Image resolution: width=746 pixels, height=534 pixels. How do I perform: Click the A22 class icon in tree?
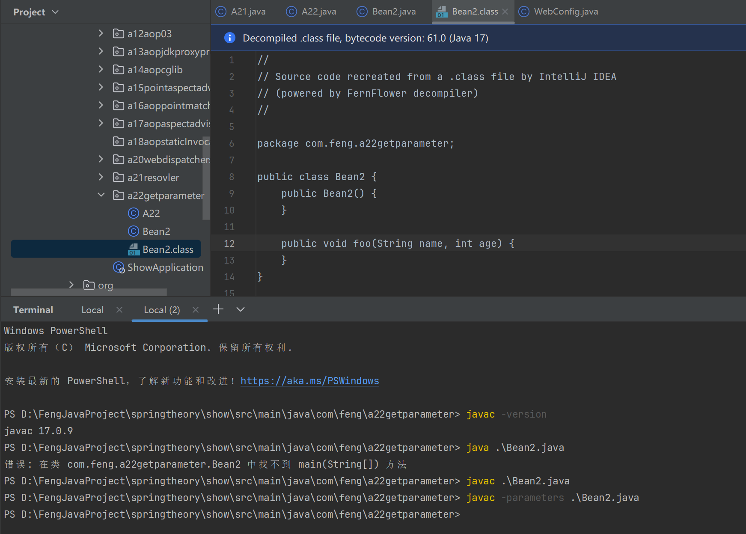click(134, 213)
